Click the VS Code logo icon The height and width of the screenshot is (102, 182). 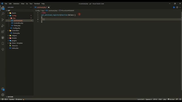(x=2, y=4)
